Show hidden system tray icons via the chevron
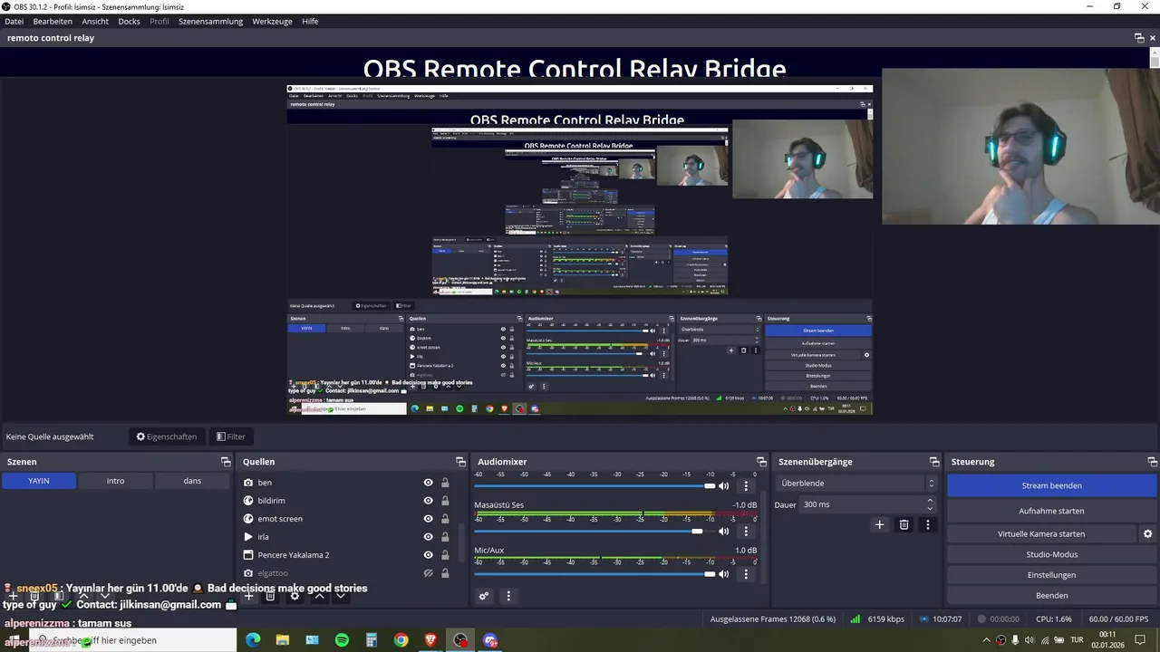1160x652 pixels. pyautogui.click(x=986, y=640)
